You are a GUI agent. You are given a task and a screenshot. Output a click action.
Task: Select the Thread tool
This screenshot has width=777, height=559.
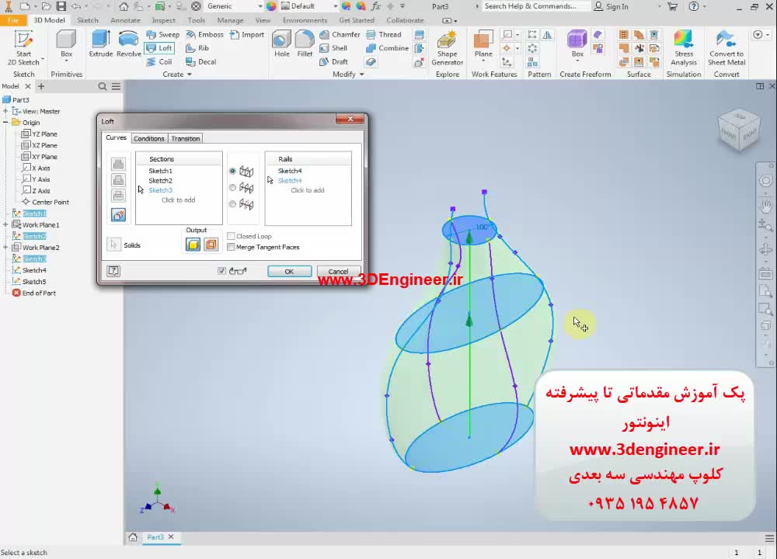click(384, 35)
